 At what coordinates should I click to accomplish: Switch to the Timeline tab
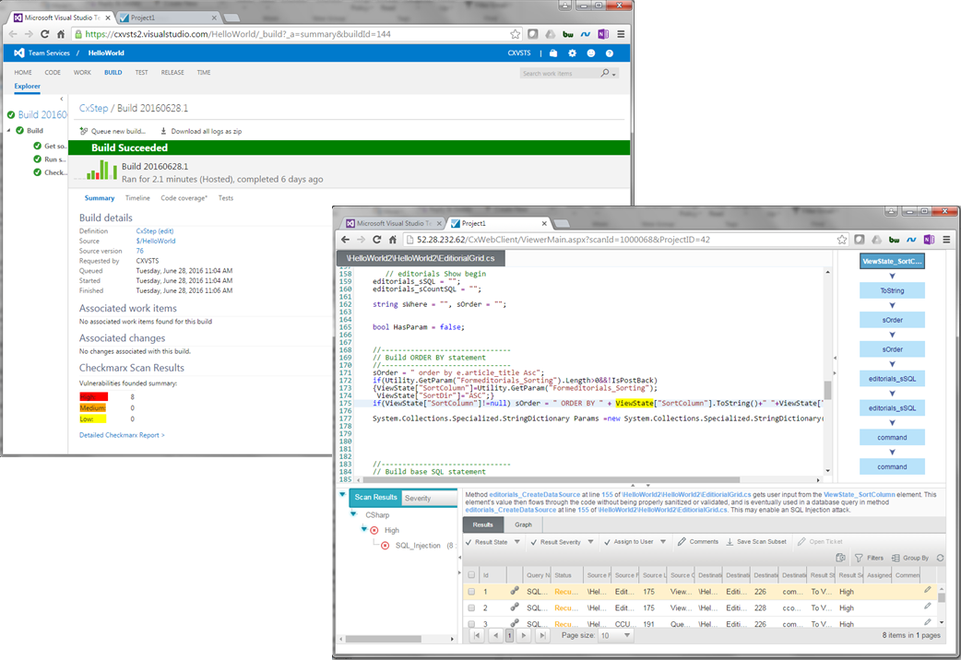(137, 198)
